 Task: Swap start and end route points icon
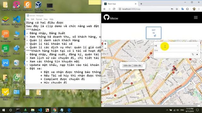pyautogui.click(x=193, y=54)
